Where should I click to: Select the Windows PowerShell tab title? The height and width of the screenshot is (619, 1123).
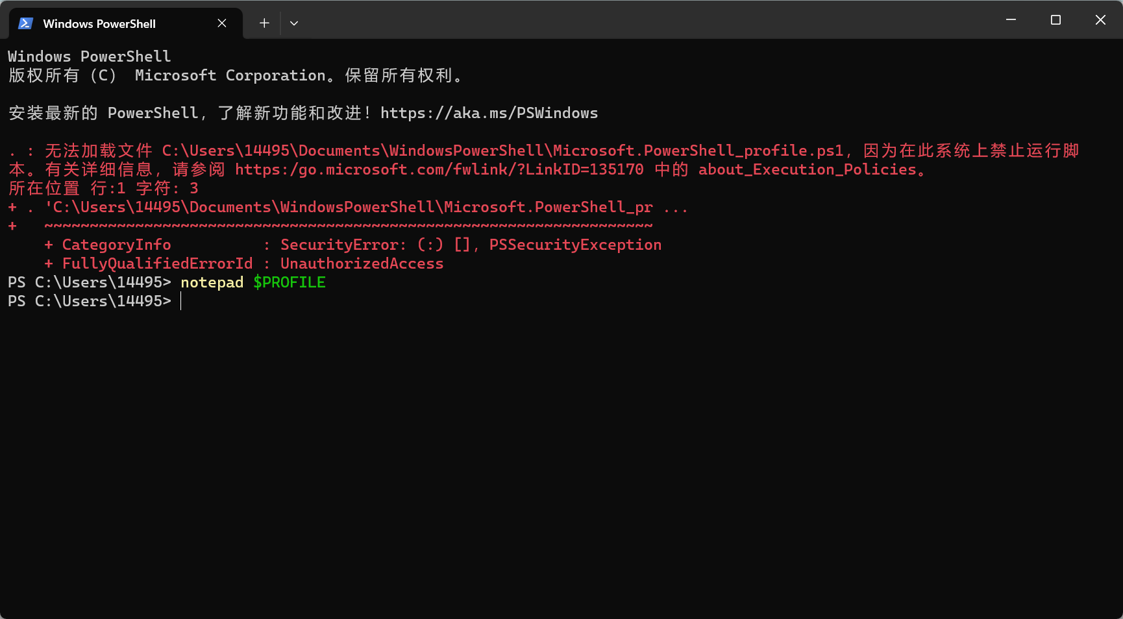(99, 23)
